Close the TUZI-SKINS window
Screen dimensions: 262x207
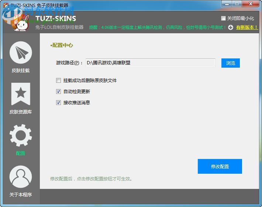[x=251, y=4]
